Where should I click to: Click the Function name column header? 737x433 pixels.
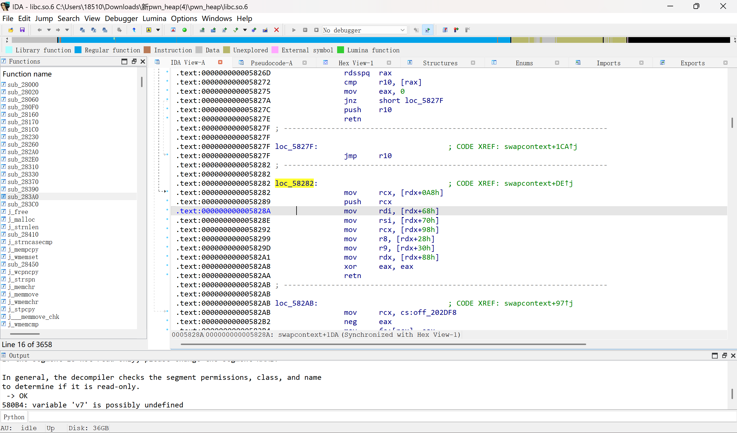click(x=27, y=74)
